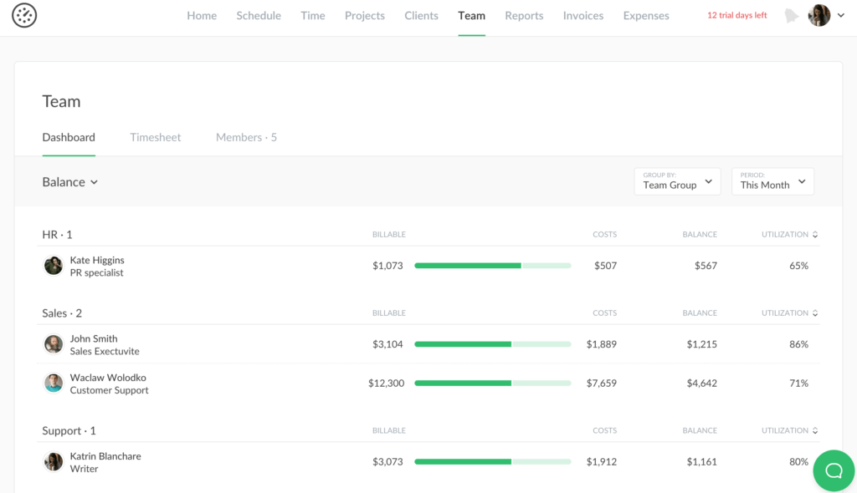The width and height of the screenshot is (857, 493).
Task: Click the $3,073 billable value
Action: (387, 462)
